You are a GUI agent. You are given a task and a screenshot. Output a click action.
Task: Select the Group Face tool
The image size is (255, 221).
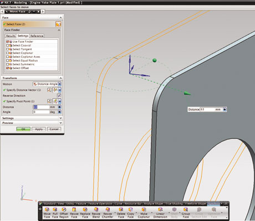(186, 213)
